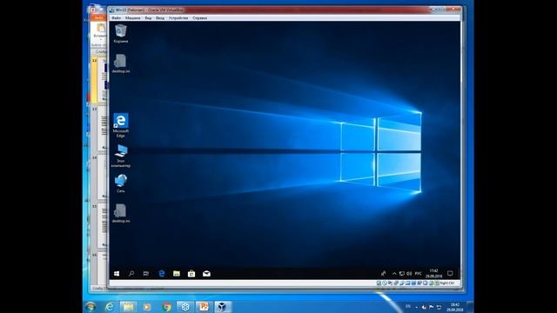557x313 pixels.
Task: Click the EN language indicator in host tray
Action: point(408,307)
